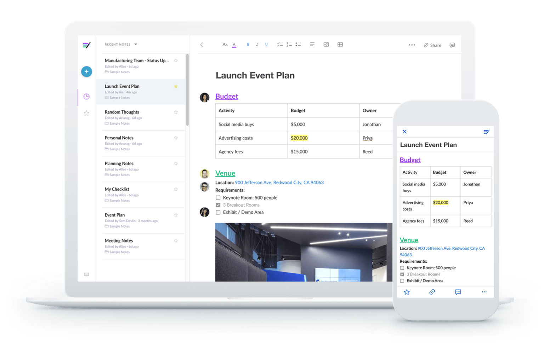Create a new note with plus button
Screen dimensions: 544x343
tap(86, 72)
